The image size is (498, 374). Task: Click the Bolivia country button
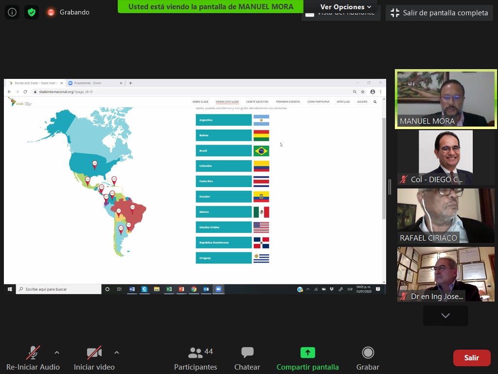pos(224,135)
